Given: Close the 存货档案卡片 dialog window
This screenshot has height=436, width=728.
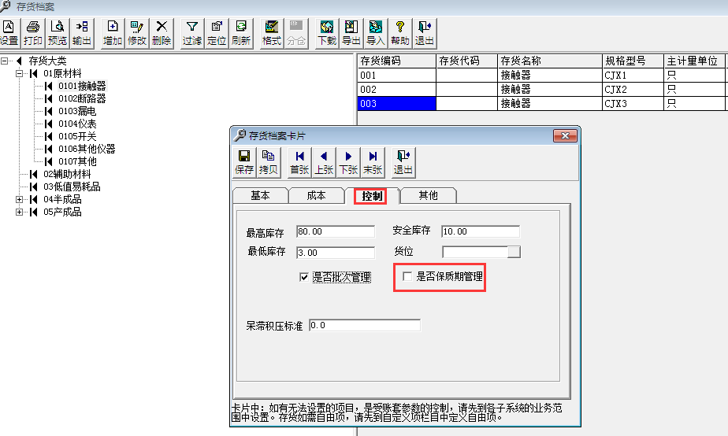Looking at the screenshot, I should pyautogui.click(x=565, y=135).
